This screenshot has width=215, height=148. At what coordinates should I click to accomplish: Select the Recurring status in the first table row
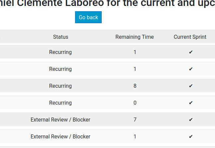pyautogui.click(x=60, y=52)
